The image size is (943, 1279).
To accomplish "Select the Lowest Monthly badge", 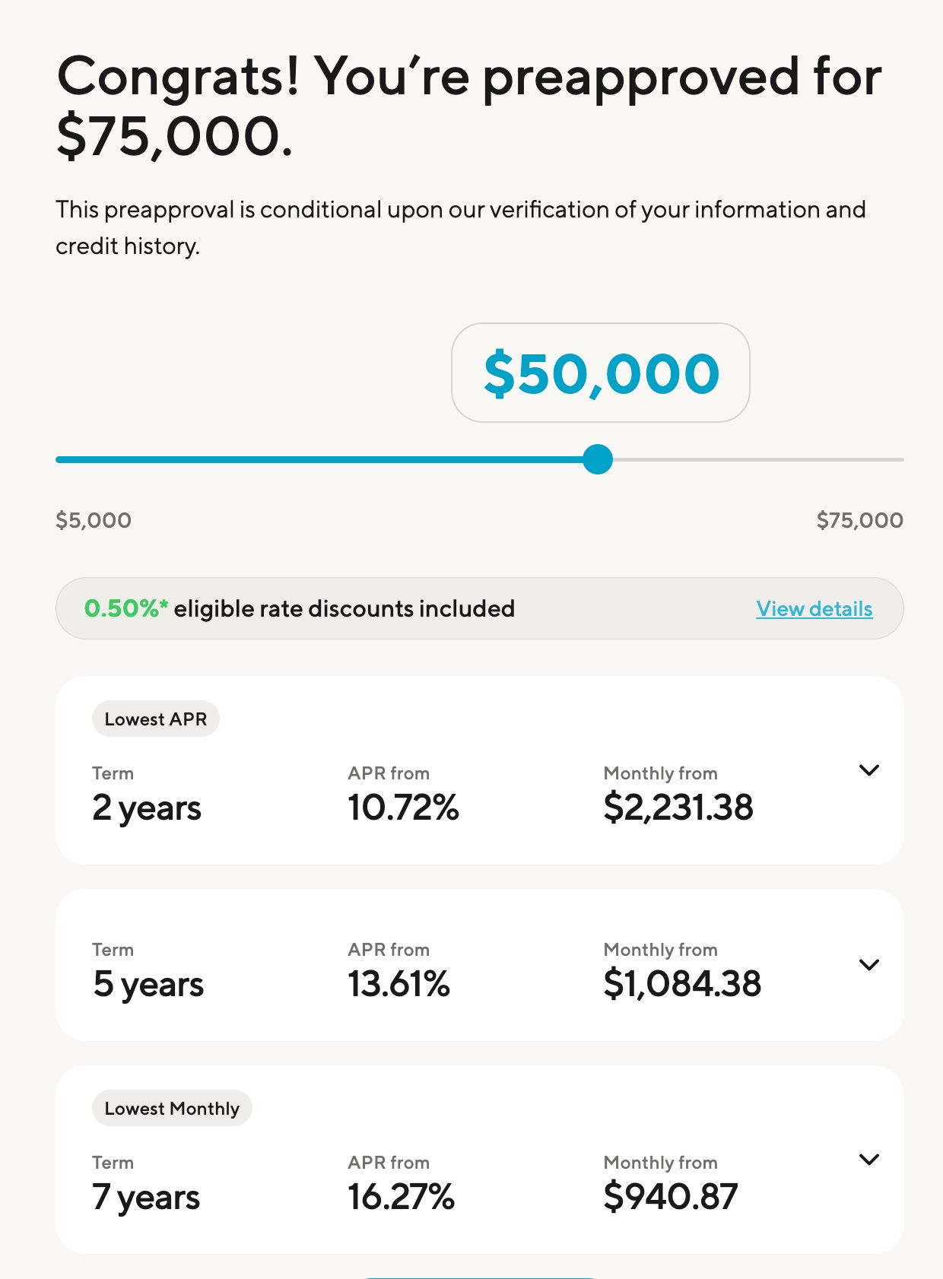I will (x=172, y=1108).
